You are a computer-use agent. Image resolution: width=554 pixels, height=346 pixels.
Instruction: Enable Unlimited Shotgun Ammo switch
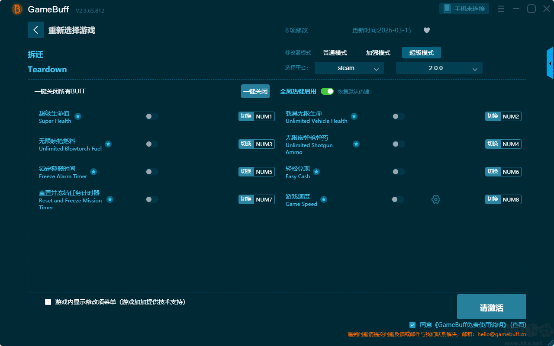(399, 144)
